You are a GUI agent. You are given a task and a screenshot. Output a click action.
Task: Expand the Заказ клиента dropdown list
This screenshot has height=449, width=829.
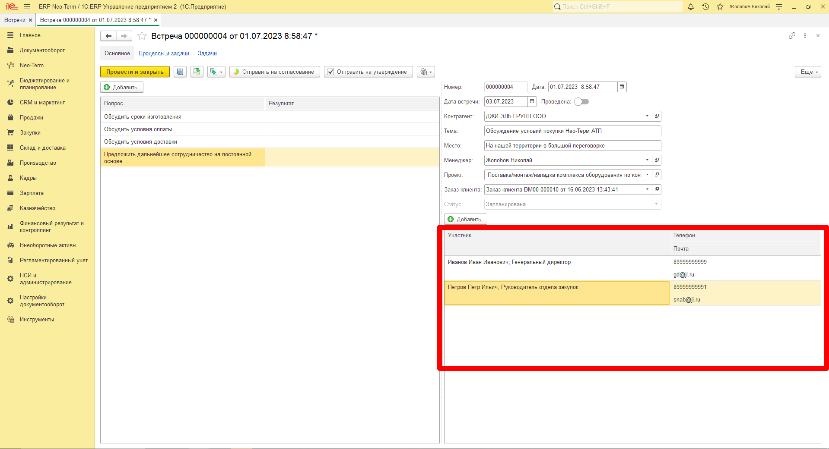(x=647, y=189)
